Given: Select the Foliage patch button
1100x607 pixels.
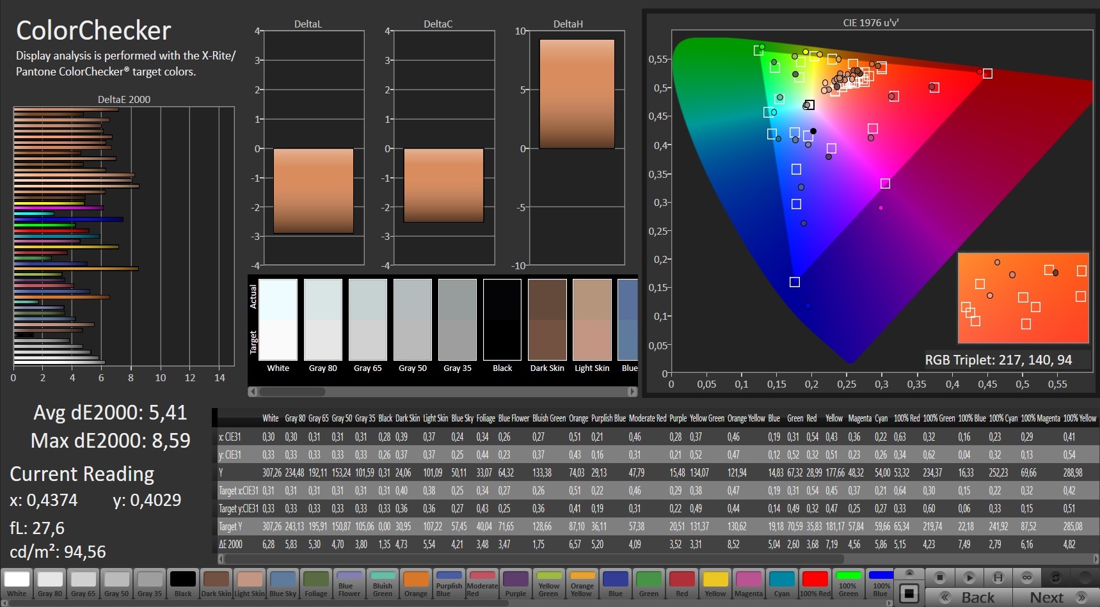Looking at the screenshot, I should (316, 583).
